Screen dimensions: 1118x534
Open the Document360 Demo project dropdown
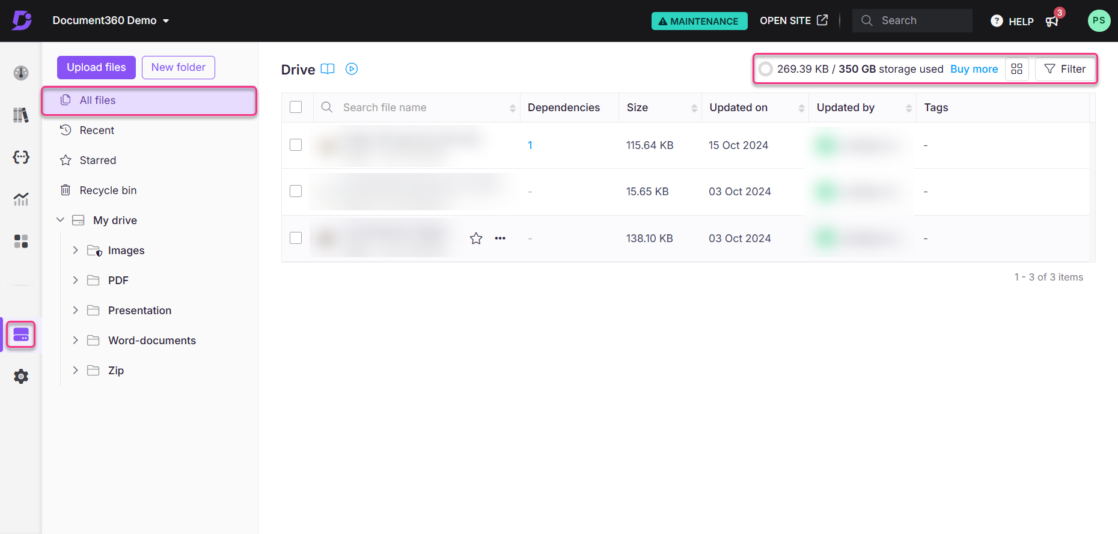pos(111,20)
